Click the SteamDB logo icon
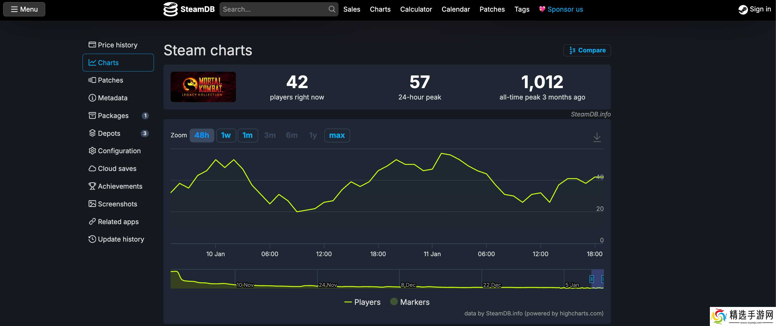The width and height of the screenshot is (776, 326). point(171,9)
